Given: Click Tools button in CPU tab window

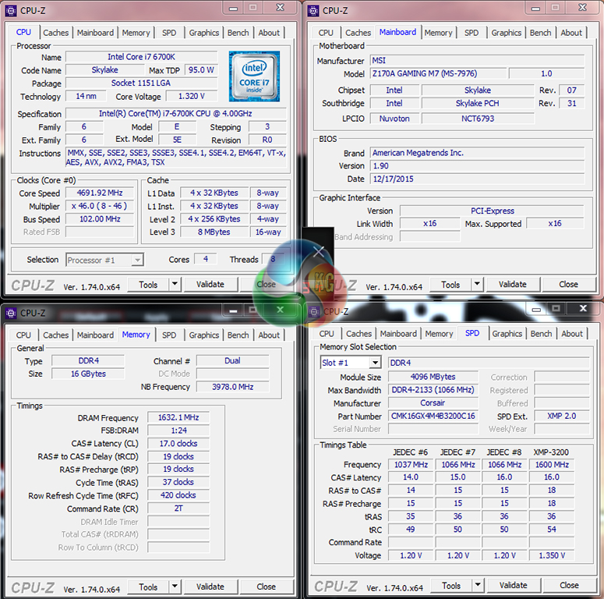Looking at the screenshot, I should click(148, 285).
